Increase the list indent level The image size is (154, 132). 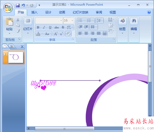click(86, 27)
